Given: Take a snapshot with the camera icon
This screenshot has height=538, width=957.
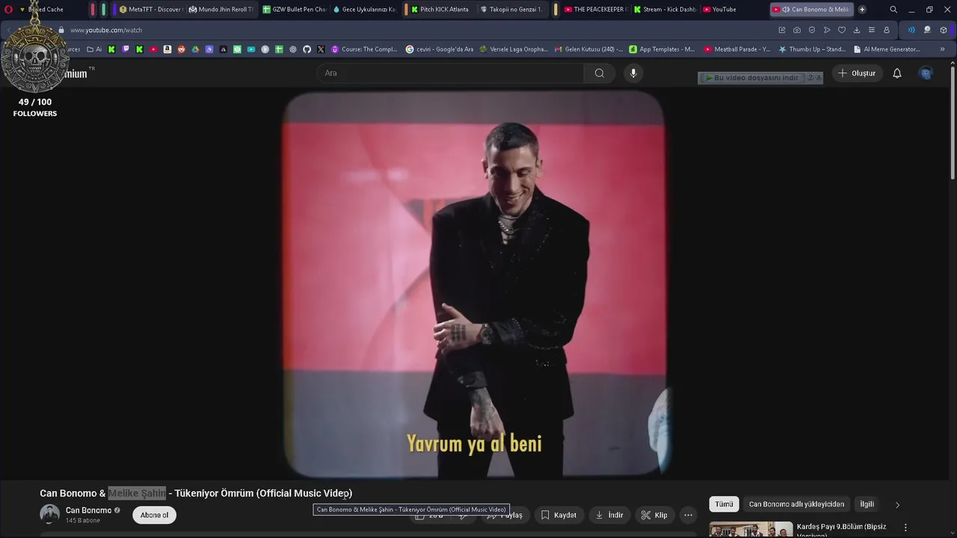Looking at the screenshot, I should (797, 30).
